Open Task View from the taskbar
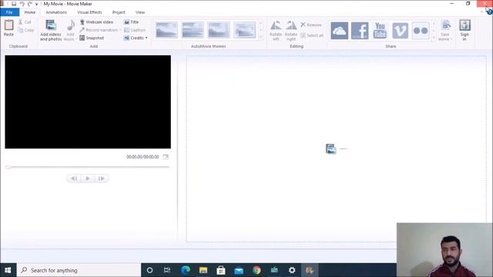Viewport: 493px width, 277px height. (167, 270)
